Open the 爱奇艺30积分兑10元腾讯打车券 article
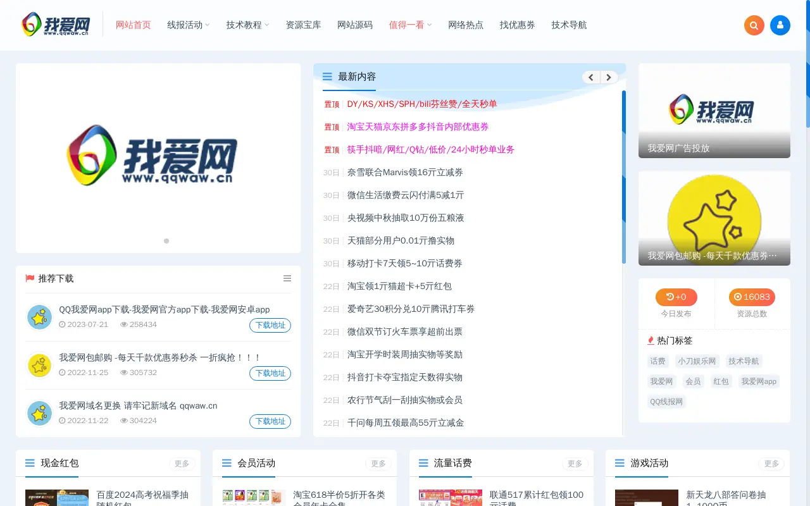The width and height of the screenshot is (810, 506). point(411,309)
